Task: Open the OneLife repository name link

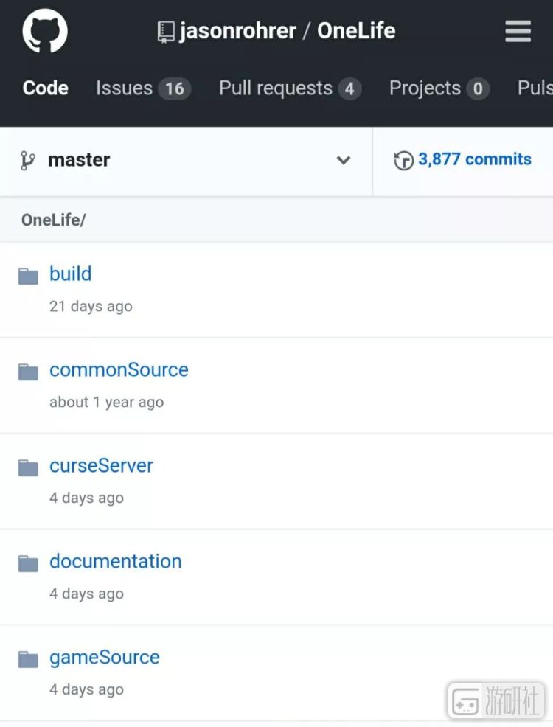Action: [356, 31]
